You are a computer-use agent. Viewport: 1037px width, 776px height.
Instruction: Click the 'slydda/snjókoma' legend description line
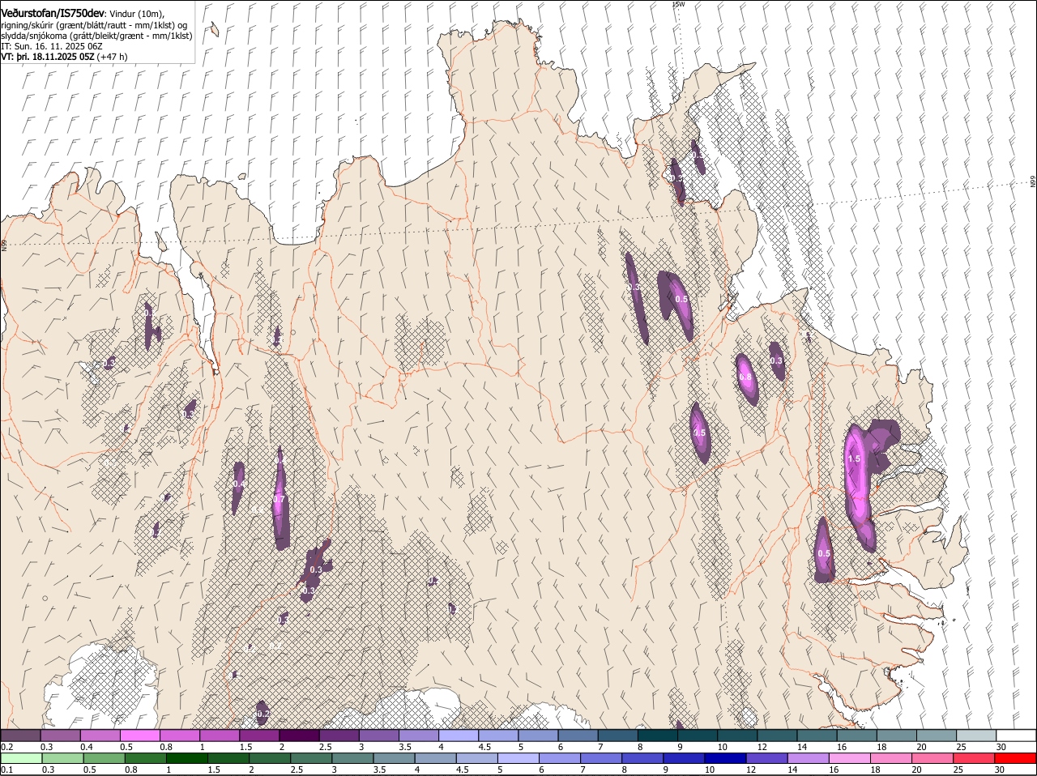(x=96, y=36)
